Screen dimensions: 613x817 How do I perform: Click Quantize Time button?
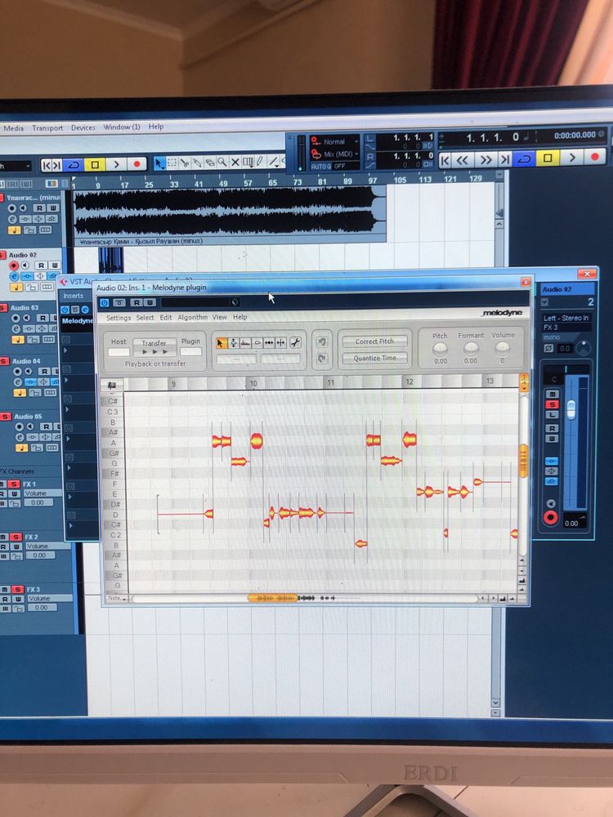pyautogui.click(x=375, y=359)
